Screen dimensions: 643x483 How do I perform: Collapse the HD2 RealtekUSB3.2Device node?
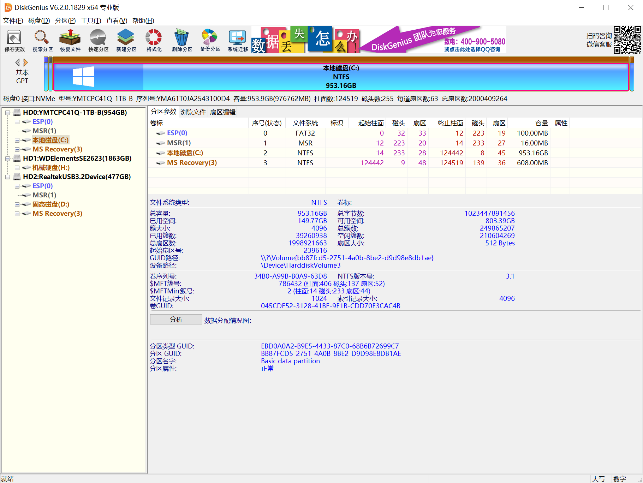(x=7, y=177)
